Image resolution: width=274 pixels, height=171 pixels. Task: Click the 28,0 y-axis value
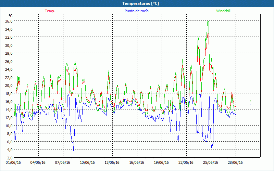click(9, 53)
